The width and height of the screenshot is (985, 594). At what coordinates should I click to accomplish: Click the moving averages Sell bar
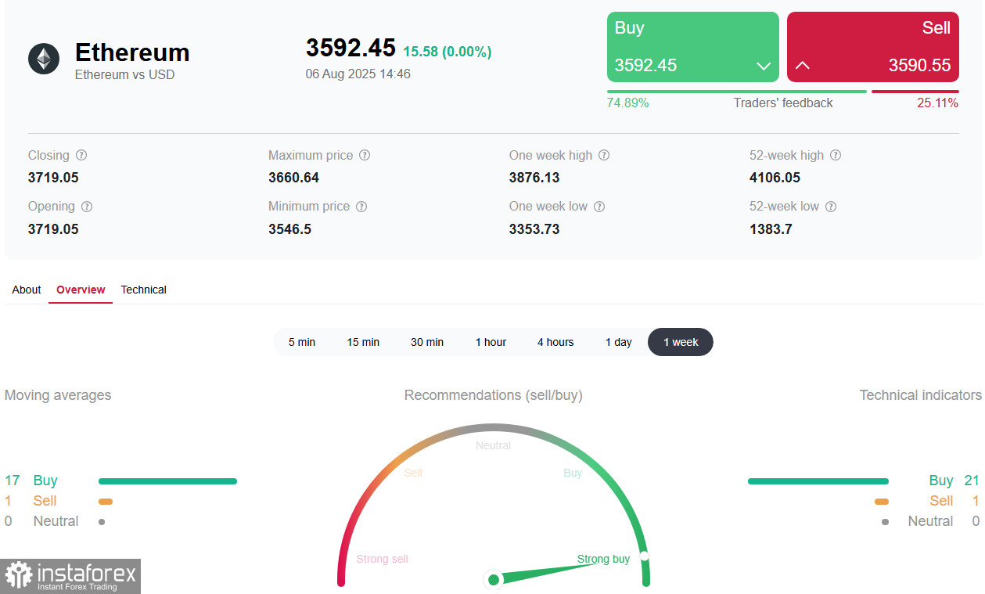[x=106, y=502]
